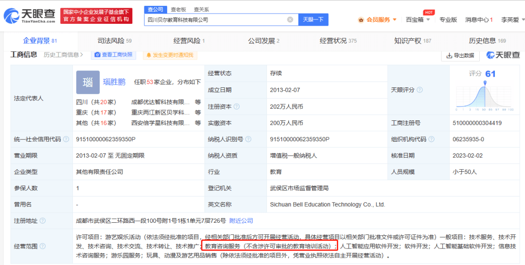Open 西安倍学星科技有限 company link
This screenshot has height=265, width=525.
tap(161, 123)
